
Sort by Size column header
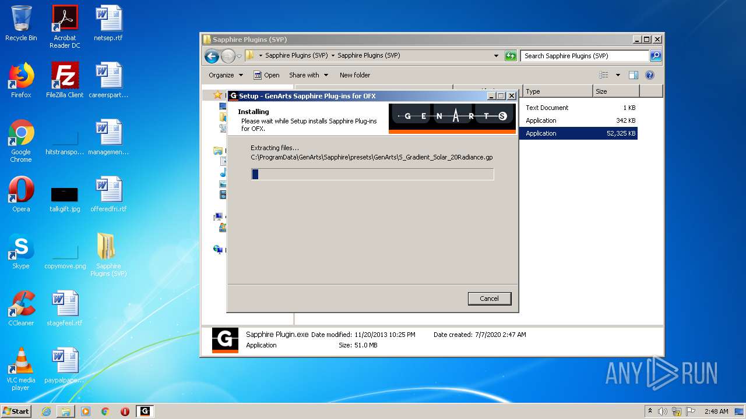pyautogui.click(x=616, y=91)
